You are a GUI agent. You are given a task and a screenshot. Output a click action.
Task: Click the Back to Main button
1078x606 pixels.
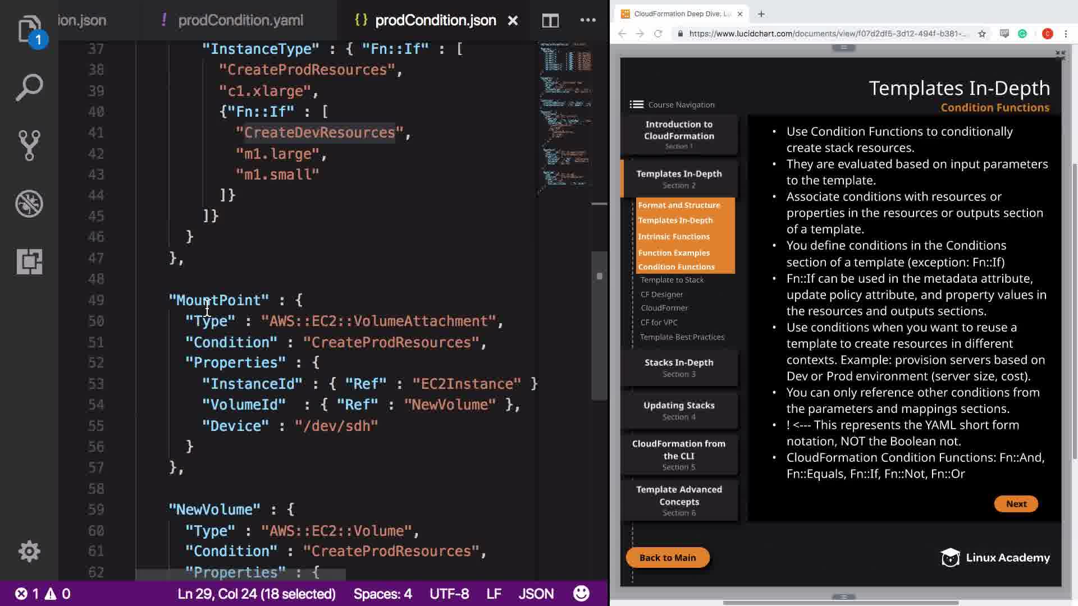coord(667,558)
